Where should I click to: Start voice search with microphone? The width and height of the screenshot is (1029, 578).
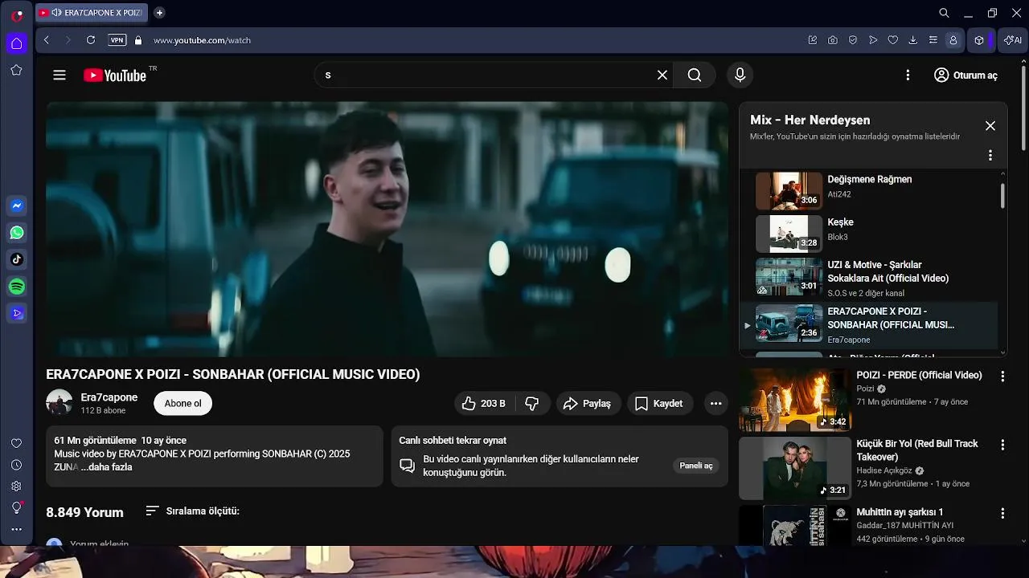pyautogui.click(x=740, y=75)
